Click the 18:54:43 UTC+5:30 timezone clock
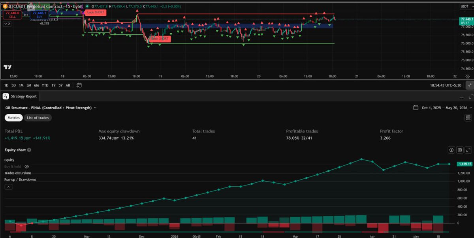This screenshot has height=238, width=474. pos(446,85)
